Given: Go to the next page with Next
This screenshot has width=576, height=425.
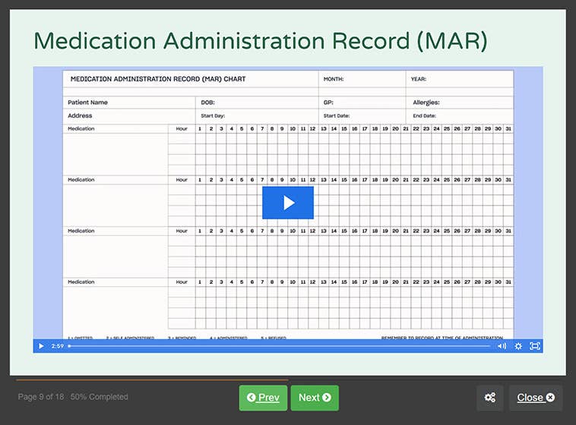Looking at the screenshot, I should [314, 398].
